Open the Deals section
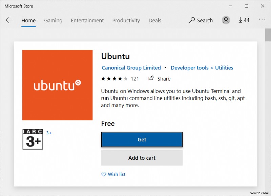 [x=155, y=21]
